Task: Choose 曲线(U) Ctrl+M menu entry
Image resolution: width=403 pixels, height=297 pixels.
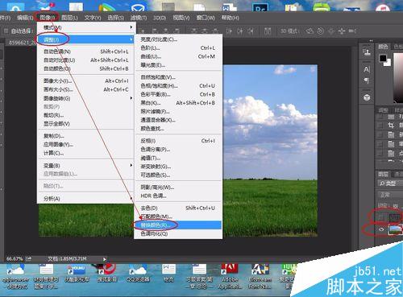Action: [178, 56]
